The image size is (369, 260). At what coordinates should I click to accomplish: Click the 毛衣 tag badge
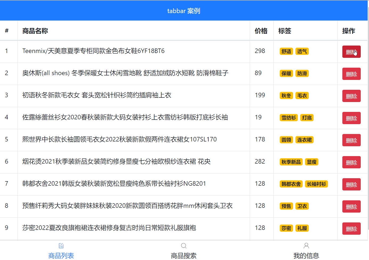coord(302,96)
